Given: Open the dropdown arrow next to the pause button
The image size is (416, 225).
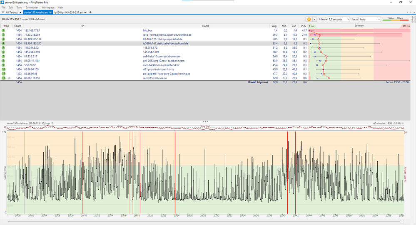Looking at the screenshot, I should tap(315, 19).
